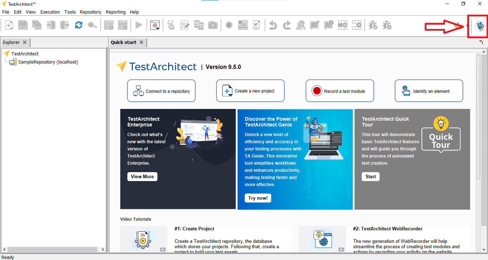Click Start on Quick Tour card
Screen dimensions: 488x260
pyautogui.click(x=371, y=176)
